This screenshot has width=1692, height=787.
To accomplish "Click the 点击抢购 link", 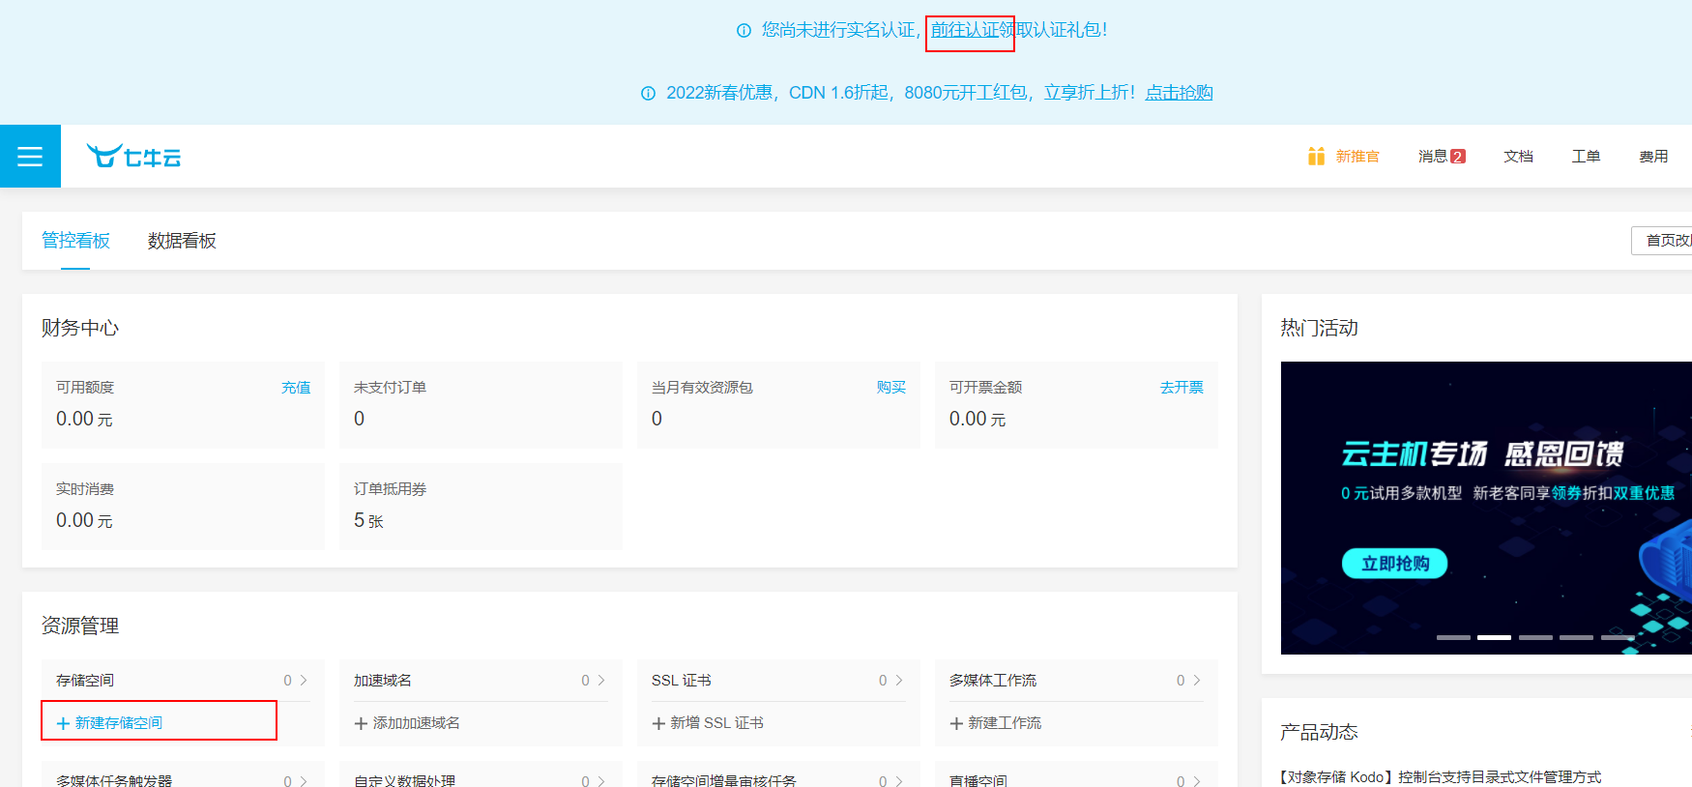I will coord(1179,93).
